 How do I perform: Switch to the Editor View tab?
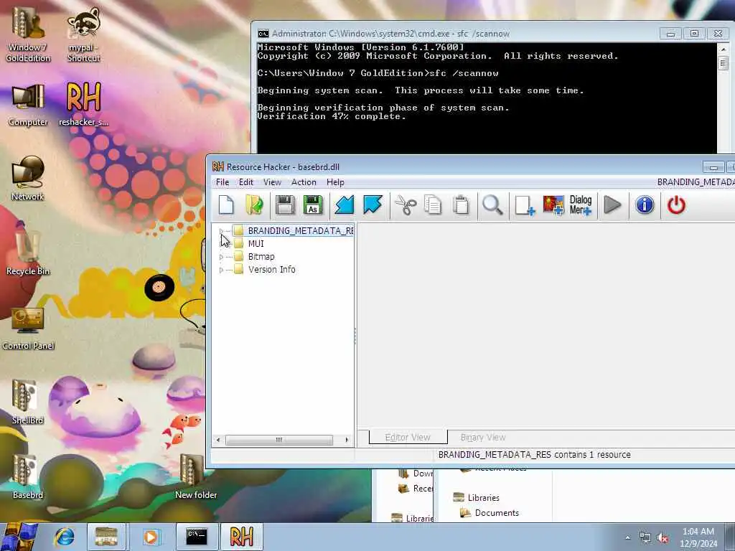pyautogui.click(x=408, y=437)
